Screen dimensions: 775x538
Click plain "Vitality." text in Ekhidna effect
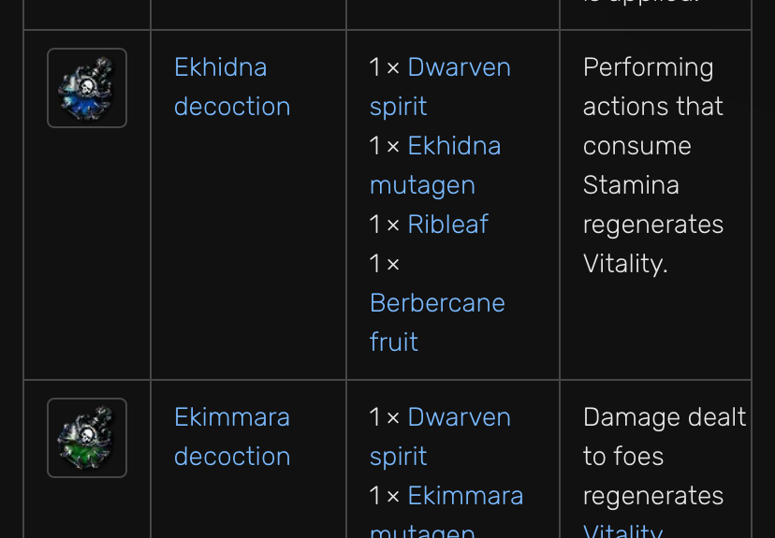point(625,264)
